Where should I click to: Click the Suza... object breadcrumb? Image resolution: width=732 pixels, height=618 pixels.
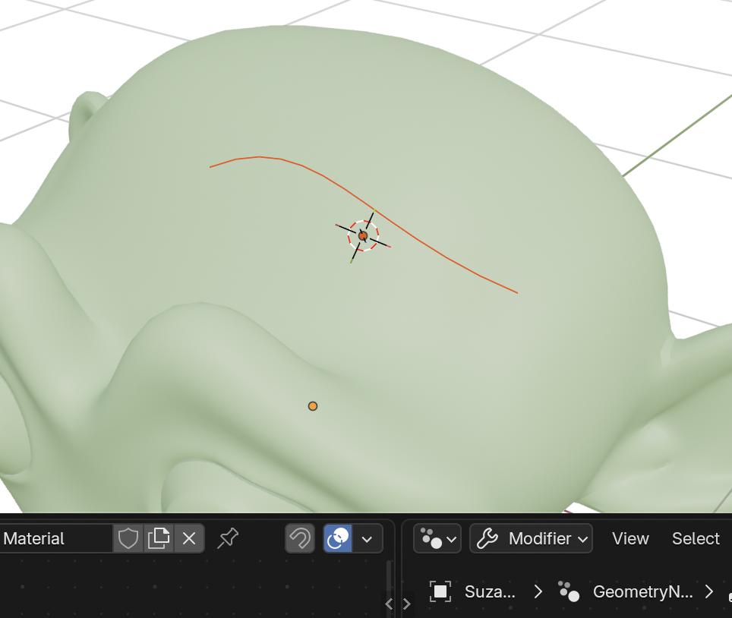pos(490,592)
